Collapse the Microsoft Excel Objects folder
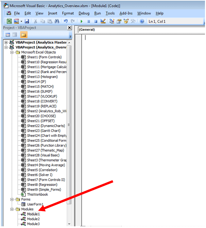 click(x=12, y=52)
